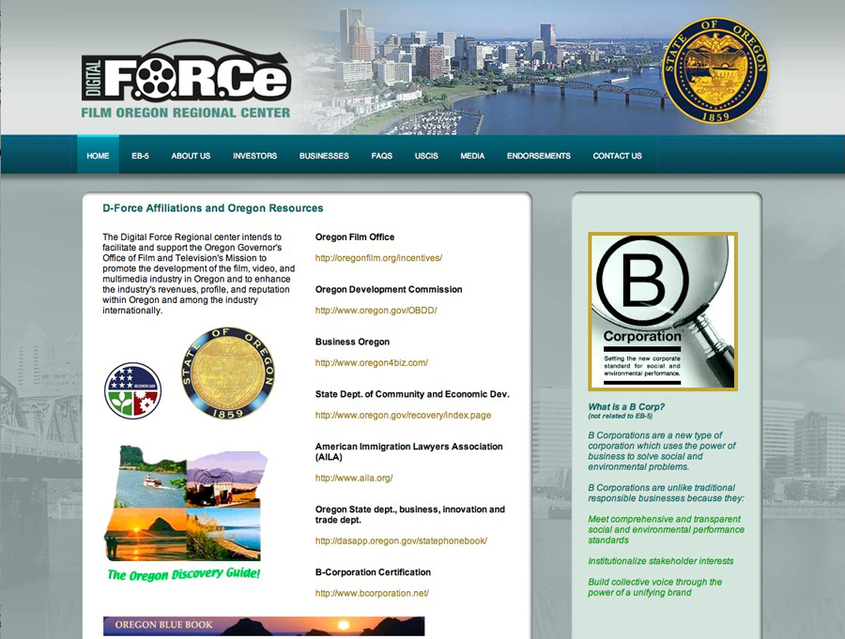Follow the www.bcorporation.net link

pyautogui.click(x=372, y=593)
